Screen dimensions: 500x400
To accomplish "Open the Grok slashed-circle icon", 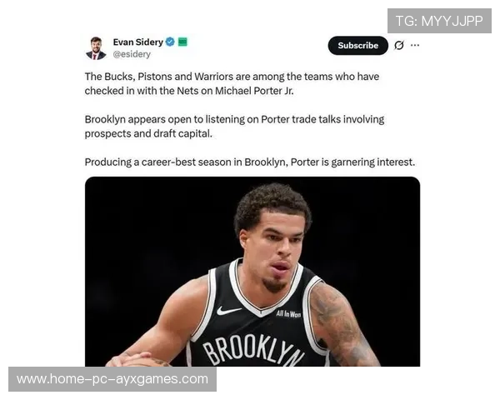I will [399, 45].
